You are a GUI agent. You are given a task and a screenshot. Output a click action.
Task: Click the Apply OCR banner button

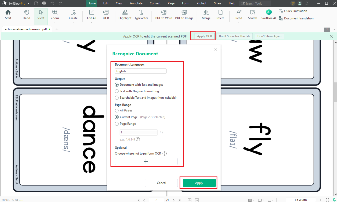pos(205,36)
